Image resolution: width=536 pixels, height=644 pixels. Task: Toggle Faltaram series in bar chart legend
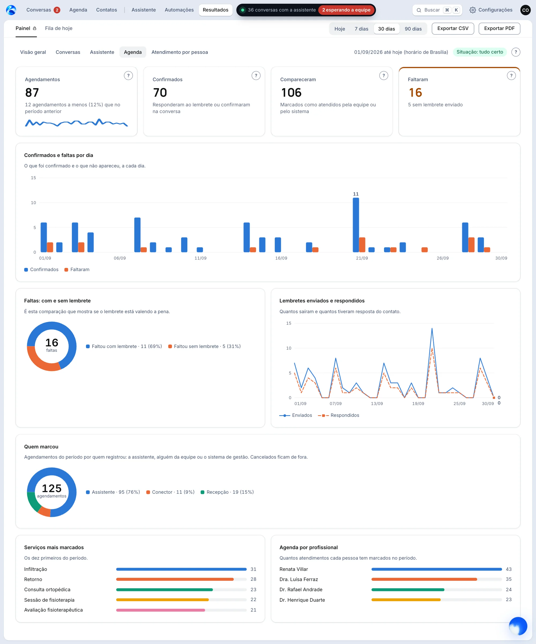click(x=77, y=269)
